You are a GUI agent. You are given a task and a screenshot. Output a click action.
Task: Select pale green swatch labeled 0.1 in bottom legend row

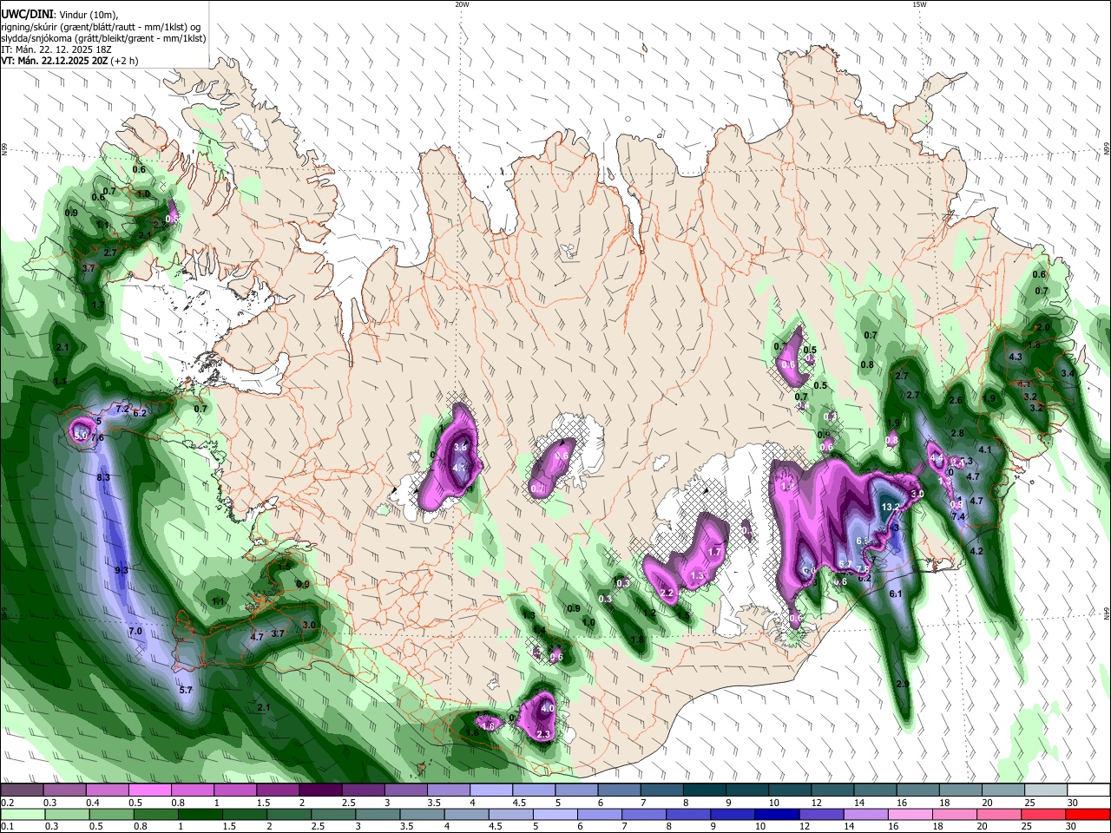tap(23, 814)
